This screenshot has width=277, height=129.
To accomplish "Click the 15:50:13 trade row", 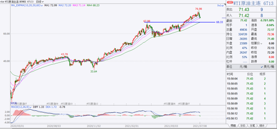I will click(x=251, y=119).
